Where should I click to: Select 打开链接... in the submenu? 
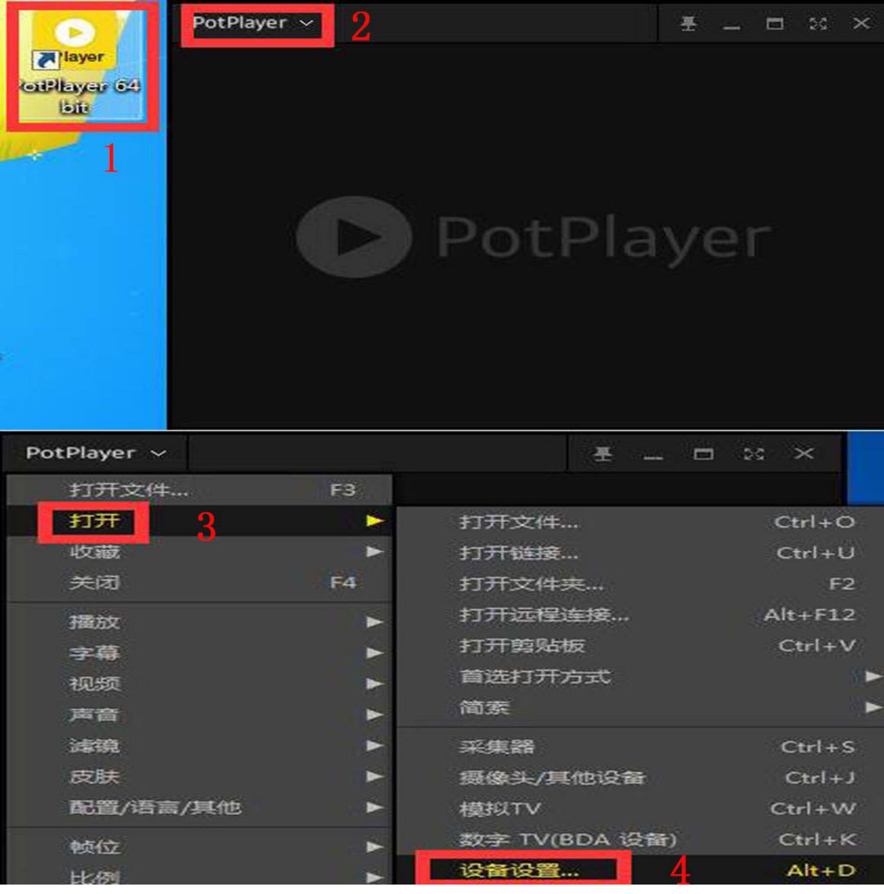click(641, 553)
